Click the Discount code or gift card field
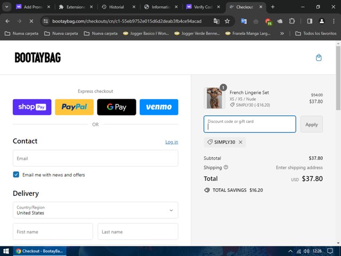This screenshot has width=341, height=256. [x=250, y=124]
